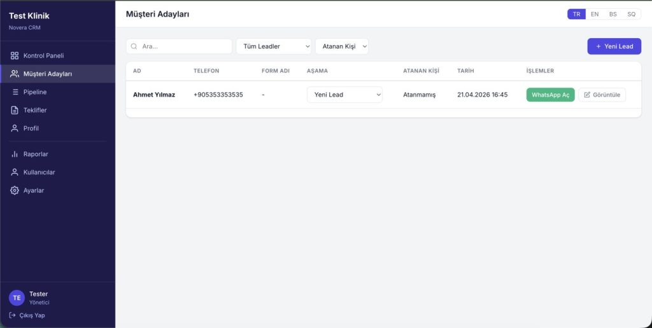The width and height of the screenshot is (652, 328).
Task: Open Kontrol Paneli menu item
Action: (x=58, y=56)
